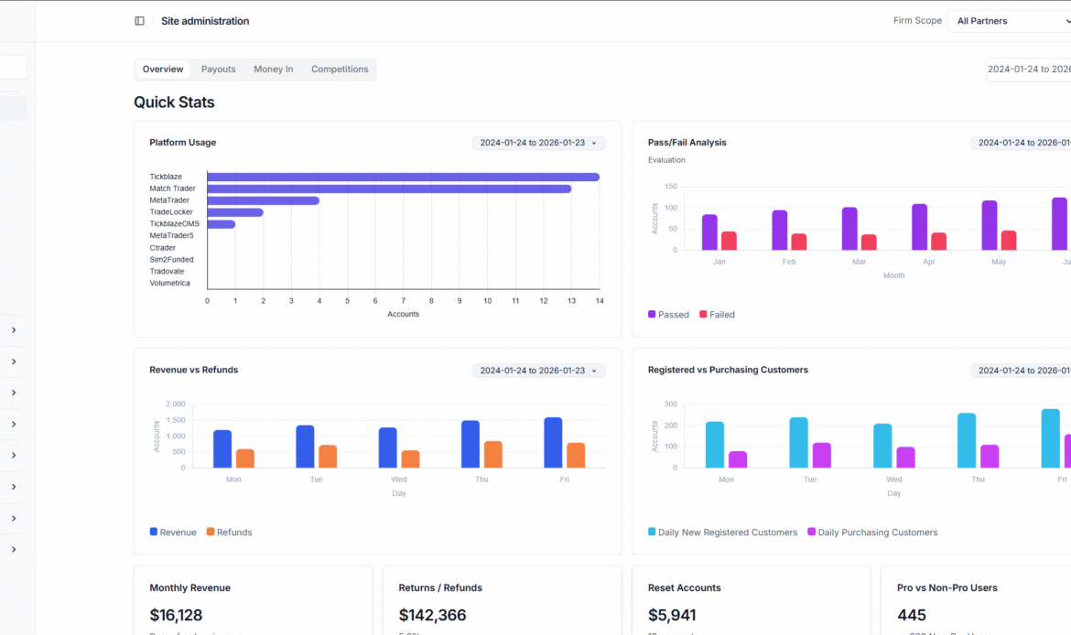Toggle the sidebar panel icon beside Site administration
The image size is (1071, 635).
click(x=139, y=21)
